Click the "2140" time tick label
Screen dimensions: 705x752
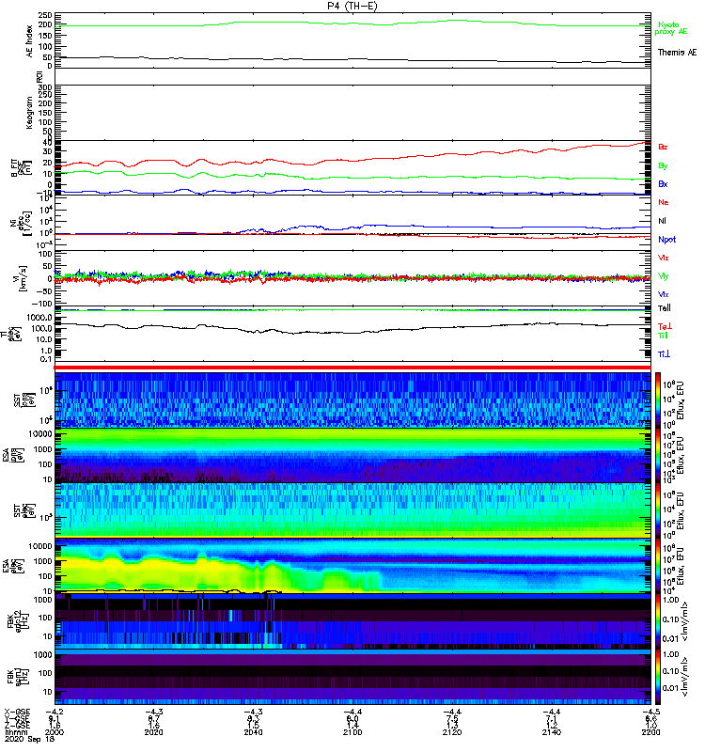click(552, 732)
